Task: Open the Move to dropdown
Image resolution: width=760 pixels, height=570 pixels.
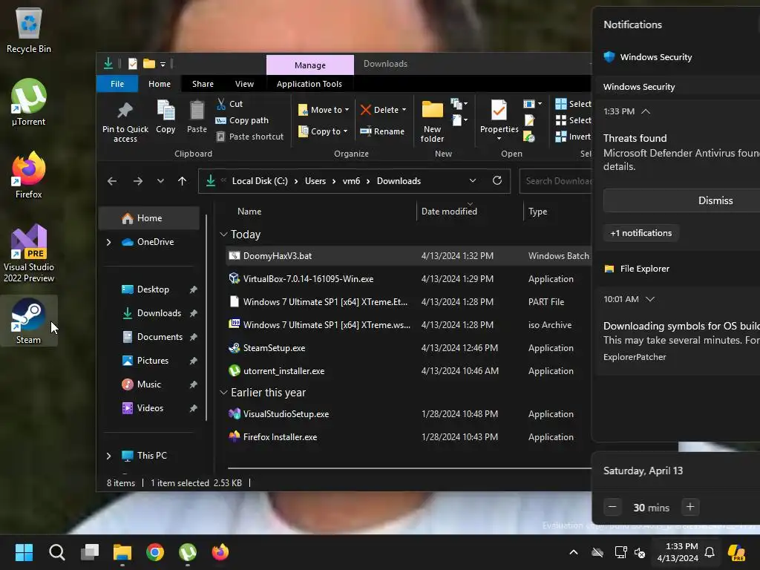Action: (x=324, y=110)
